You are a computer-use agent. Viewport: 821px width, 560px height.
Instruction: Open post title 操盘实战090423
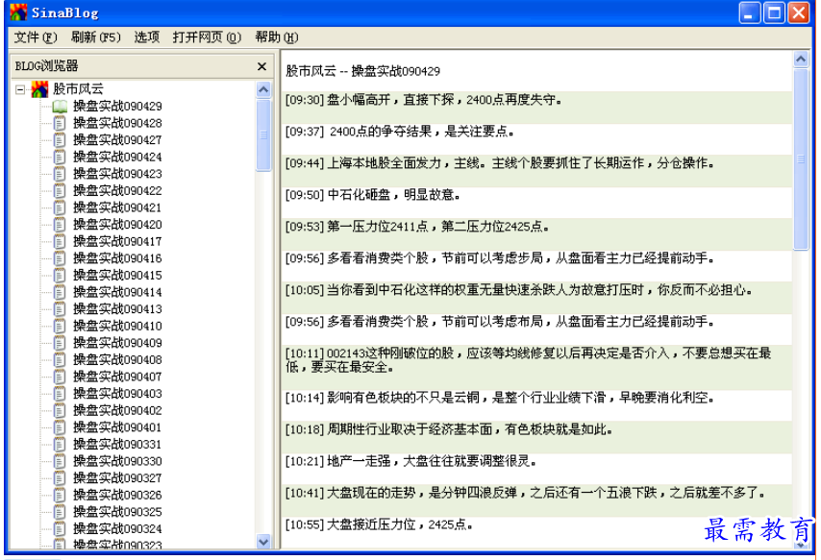(117, 174)
